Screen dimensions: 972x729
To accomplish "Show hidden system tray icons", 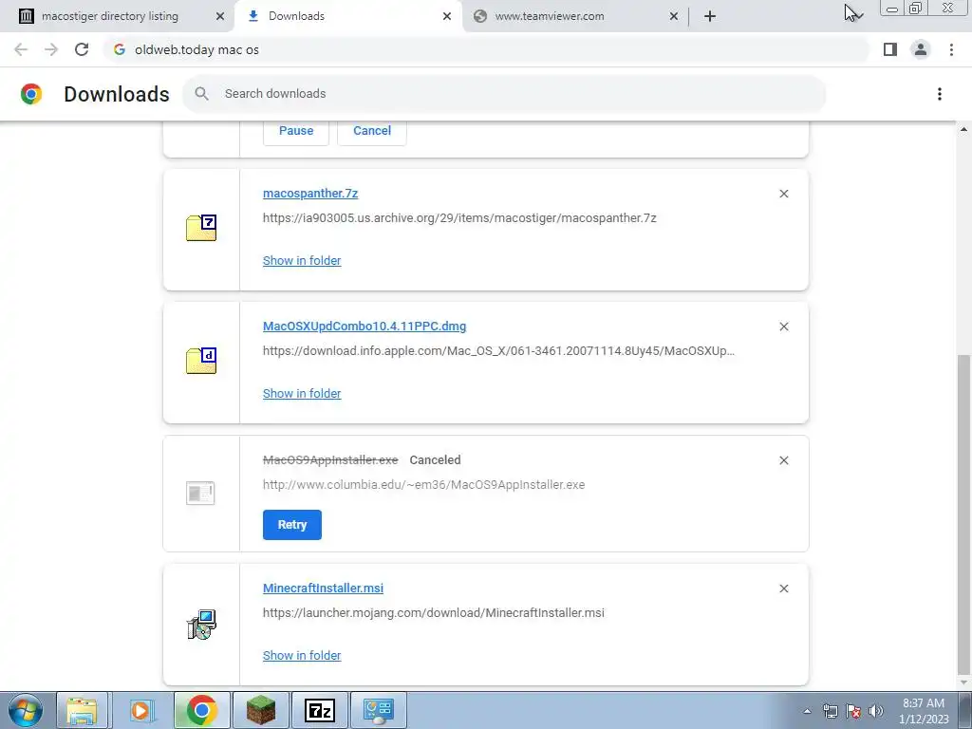I will tap(807, 711).
